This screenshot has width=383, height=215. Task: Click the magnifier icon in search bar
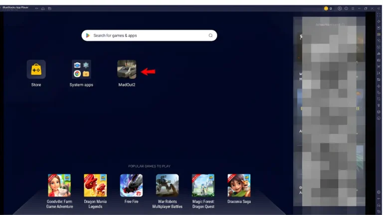pyautogui.click(x=210, y=35)
